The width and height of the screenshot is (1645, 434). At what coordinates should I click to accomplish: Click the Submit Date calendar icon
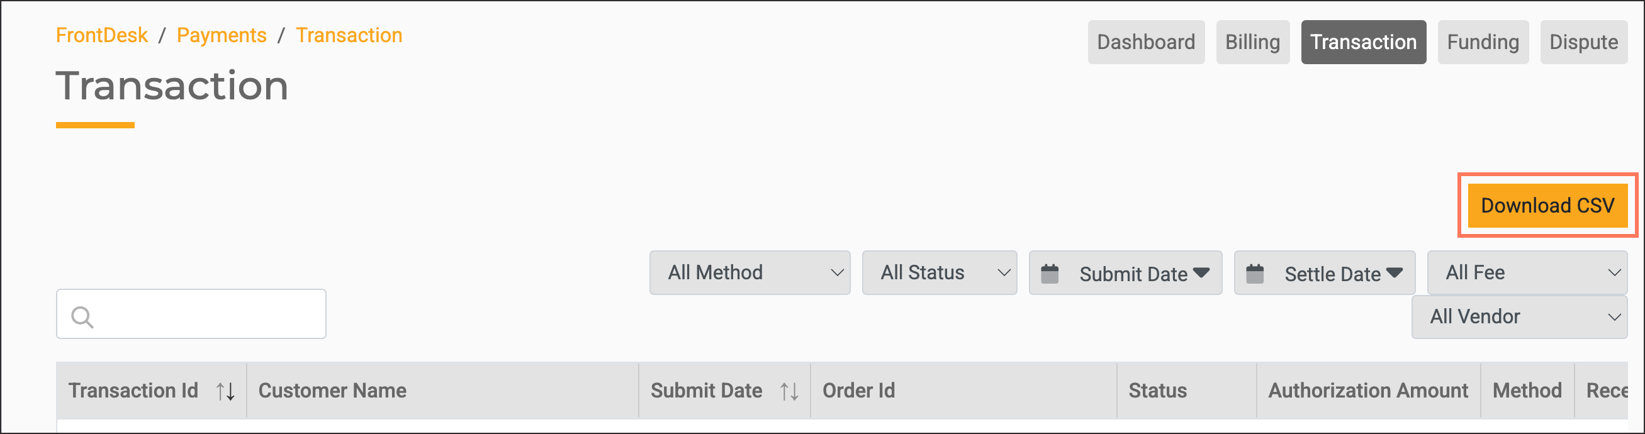1050,274
